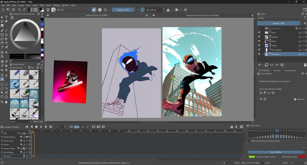Expand the onion skins collapse chevron
The height and width of the screenshot is (165, 307).
pos(304,147)
